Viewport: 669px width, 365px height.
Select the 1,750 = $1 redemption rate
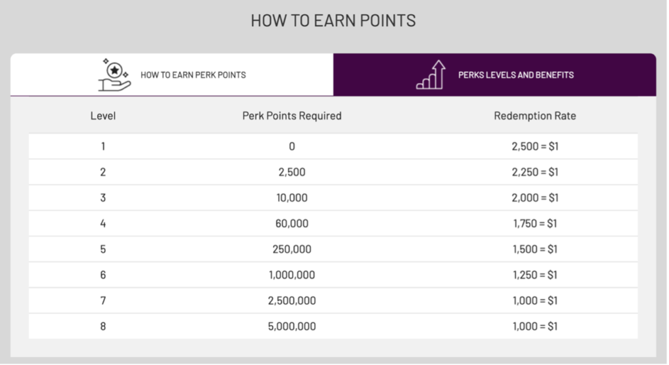point(535,223)
